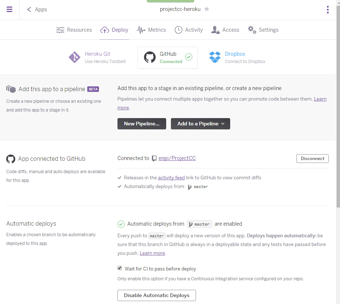Open the sidebar hamburger menu
Viewport: 340px width, 304px height.
point(9,9)
